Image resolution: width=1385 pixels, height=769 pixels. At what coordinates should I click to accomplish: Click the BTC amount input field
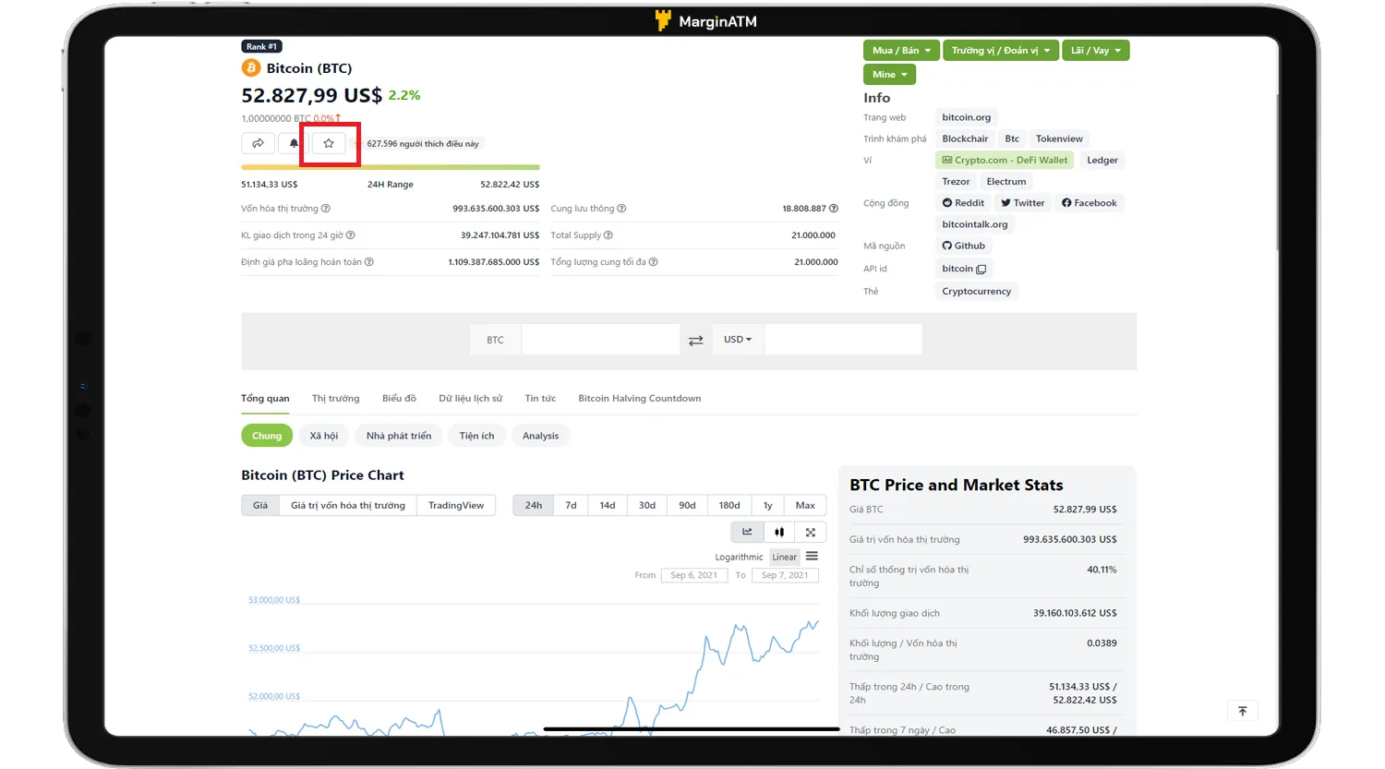click(600, 340)
